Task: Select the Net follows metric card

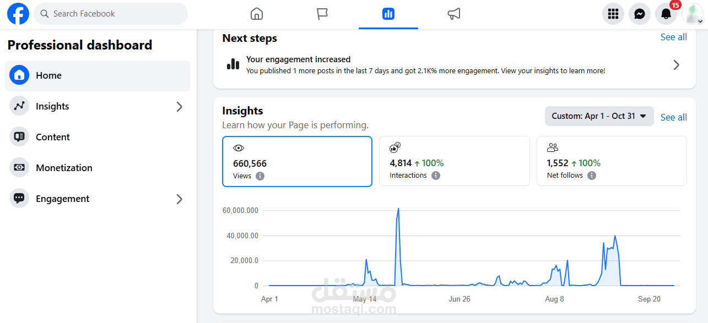Action: click(x=612, y=161)
